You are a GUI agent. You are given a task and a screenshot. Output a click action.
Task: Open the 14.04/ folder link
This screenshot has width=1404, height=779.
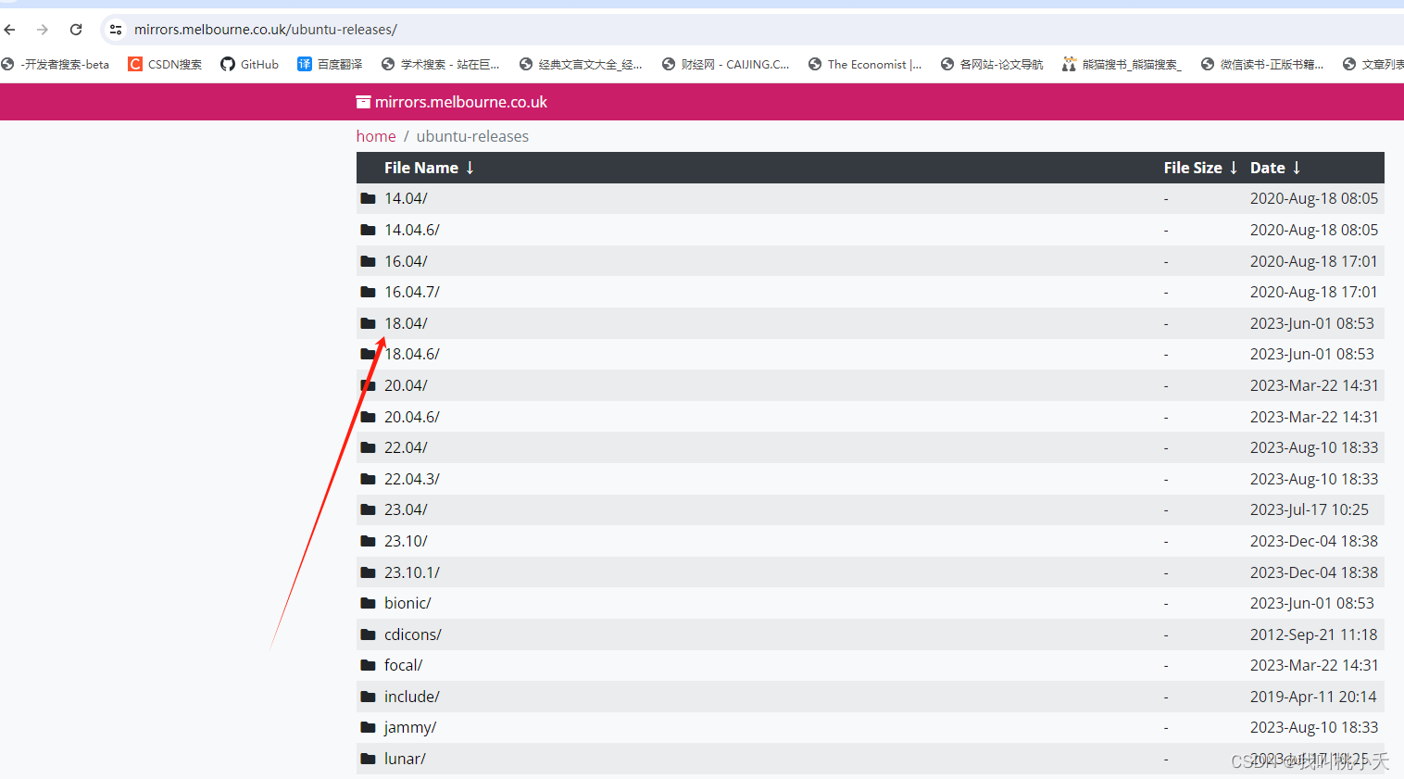pos(406,198)
